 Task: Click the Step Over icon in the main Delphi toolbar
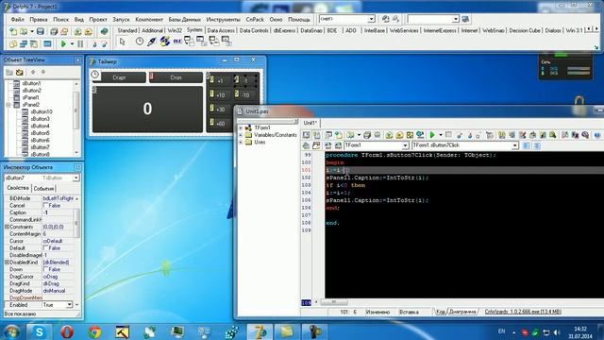104,44
